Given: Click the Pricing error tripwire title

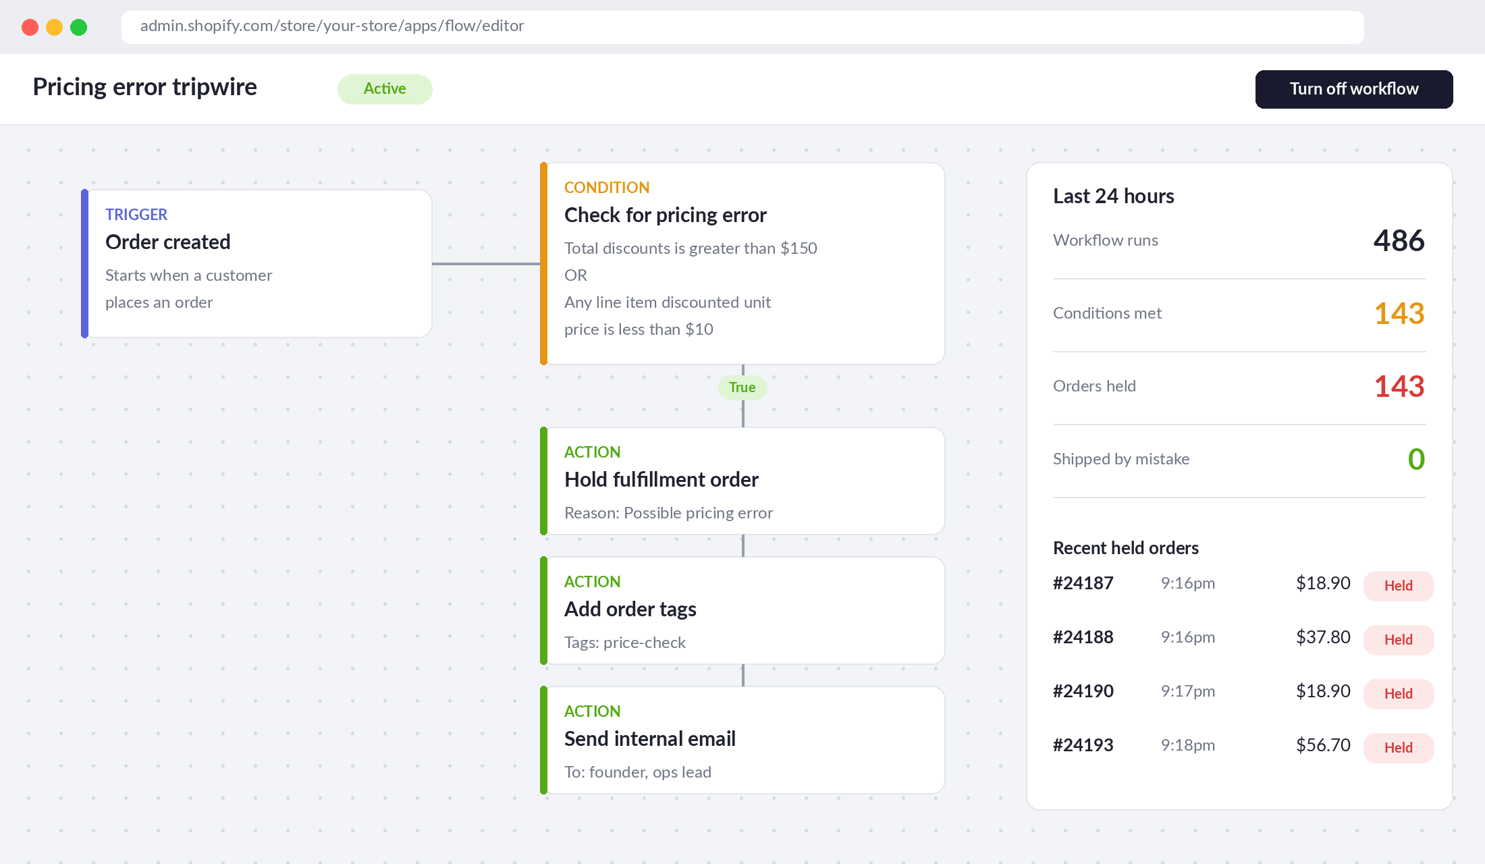Looking at the screenshot, I should (x=144, y=87).
